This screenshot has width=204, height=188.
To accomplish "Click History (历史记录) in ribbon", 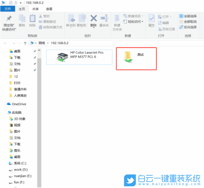I will point(167,29).
